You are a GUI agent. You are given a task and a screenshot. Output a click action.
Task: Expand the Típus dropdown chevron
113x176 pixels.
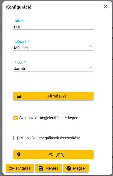pyautogui.click(x=90, y=67)
